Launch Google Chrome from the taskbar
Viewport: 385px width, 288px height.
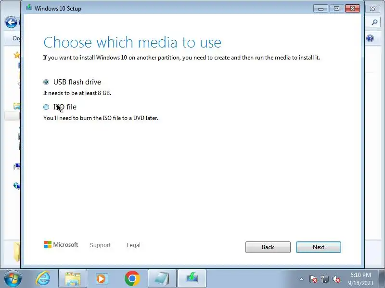(x=132, y=279)
